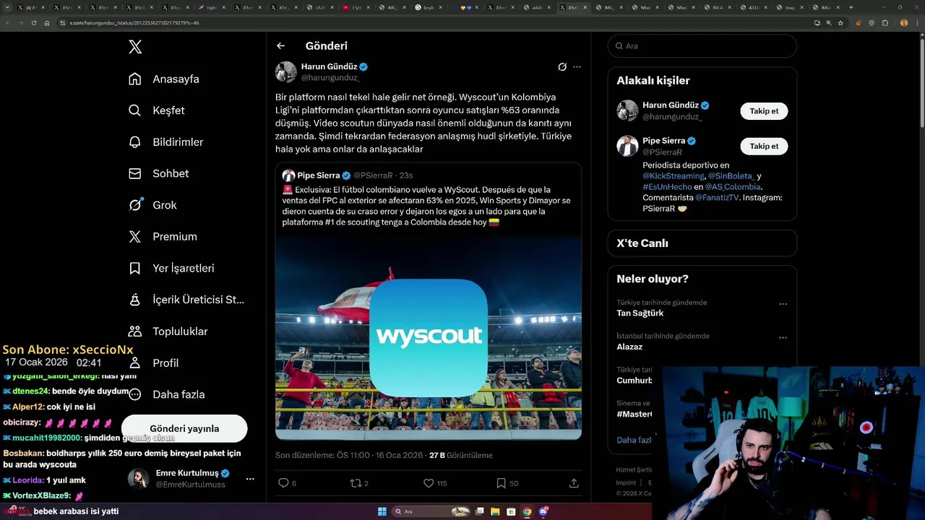This screenshot has width=925, height=520.
Task: Click the repost icon showing 2
Action: [x=356, y=483]
